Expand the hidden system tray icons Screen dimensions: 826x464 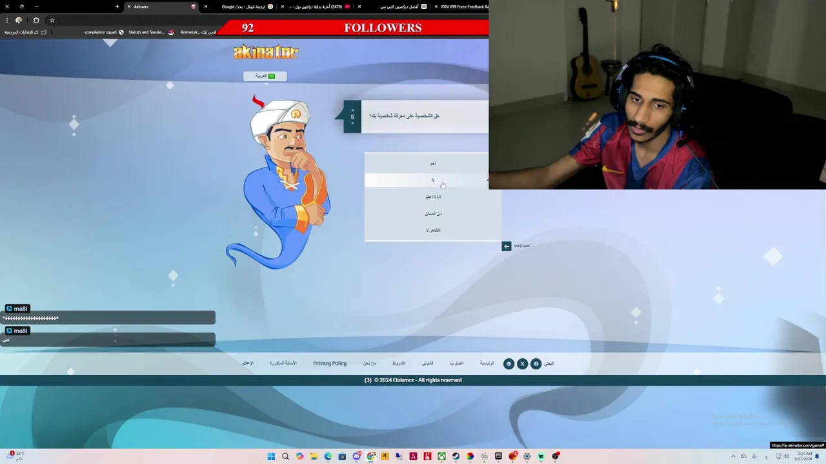coord(734,456)
